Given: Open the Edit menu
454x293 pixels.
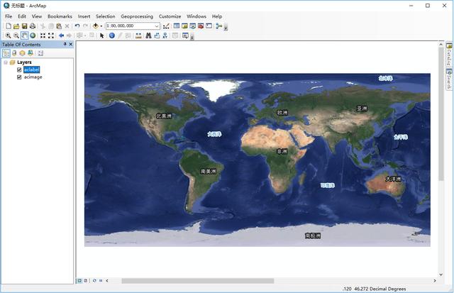Looking at the screenshot, I should point(22,16).
